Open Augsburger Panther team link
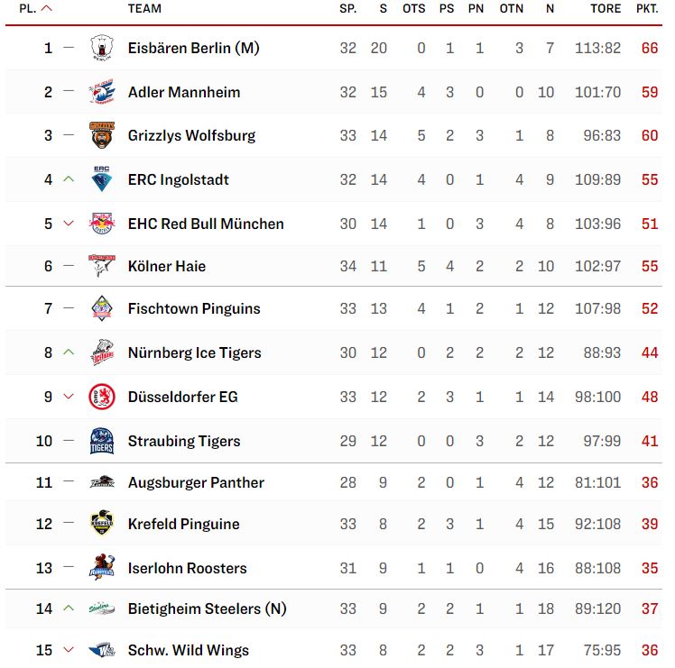 pyautogui.click(x=196, y=482)
